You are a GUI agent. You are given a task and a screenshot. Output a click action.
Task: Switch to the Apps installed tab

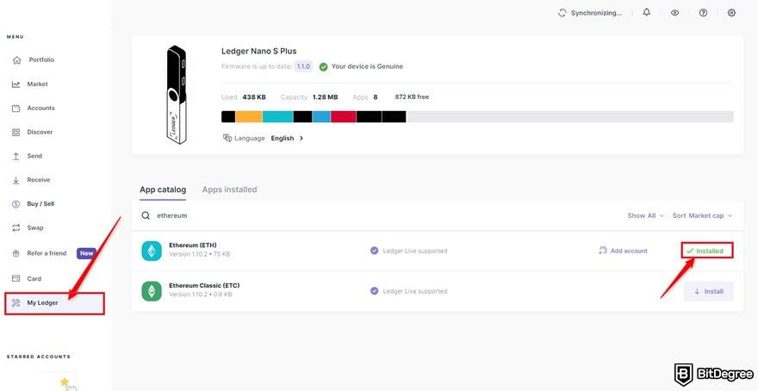pyautogui.click(x=230, y=190)
